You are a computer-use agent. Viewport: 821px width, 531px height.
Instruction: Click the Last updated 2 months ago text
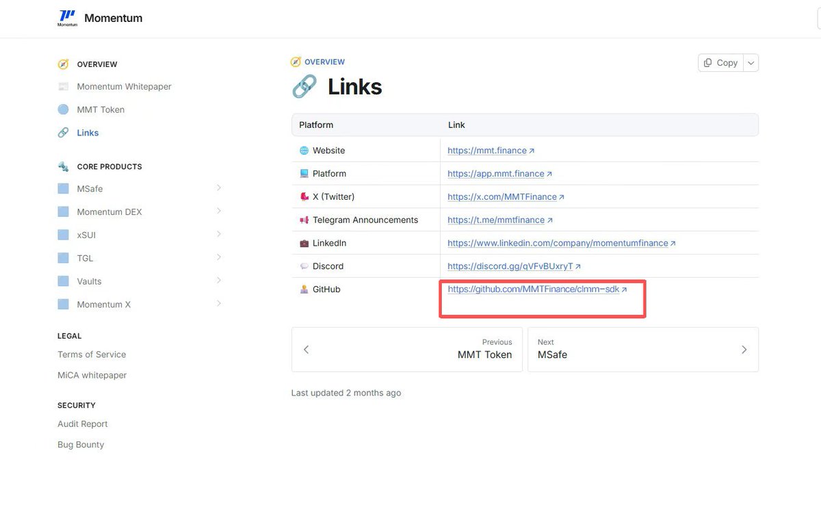pyautogui.click(x=346, y=393)
